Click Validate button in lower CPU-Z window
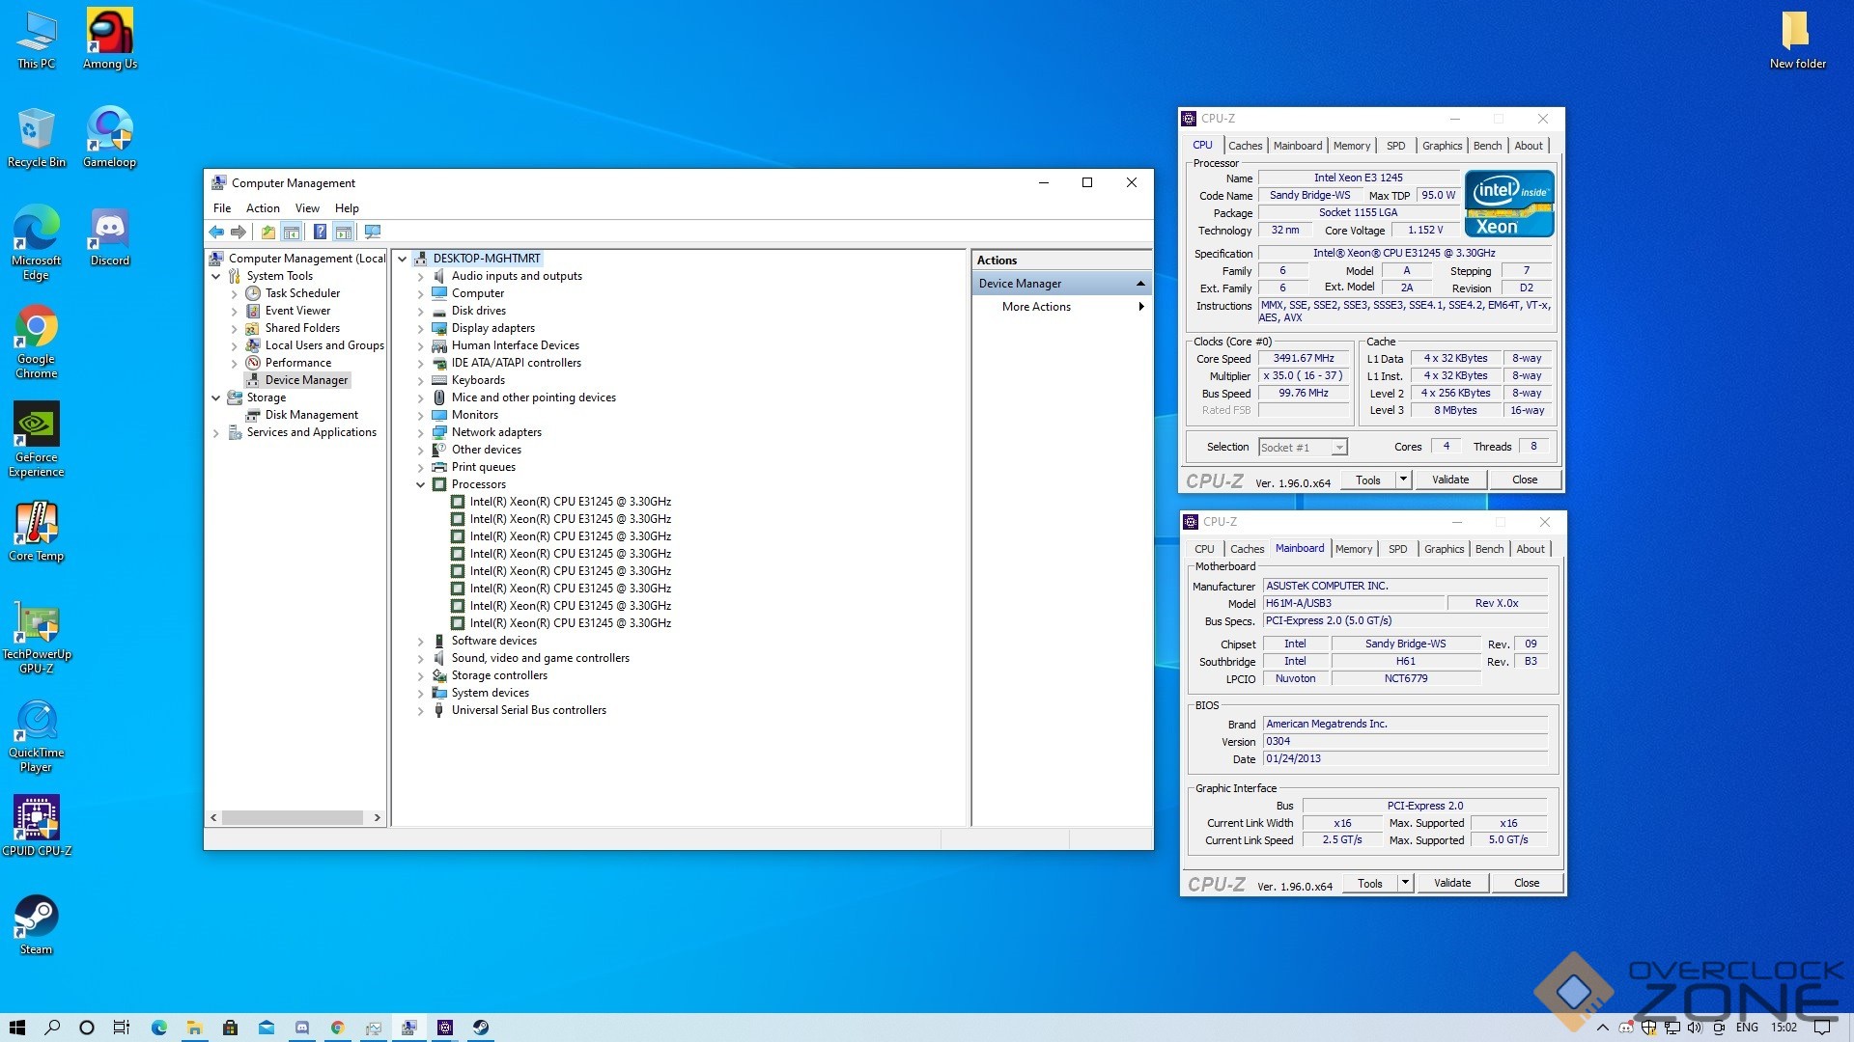 click(1451, 883)
